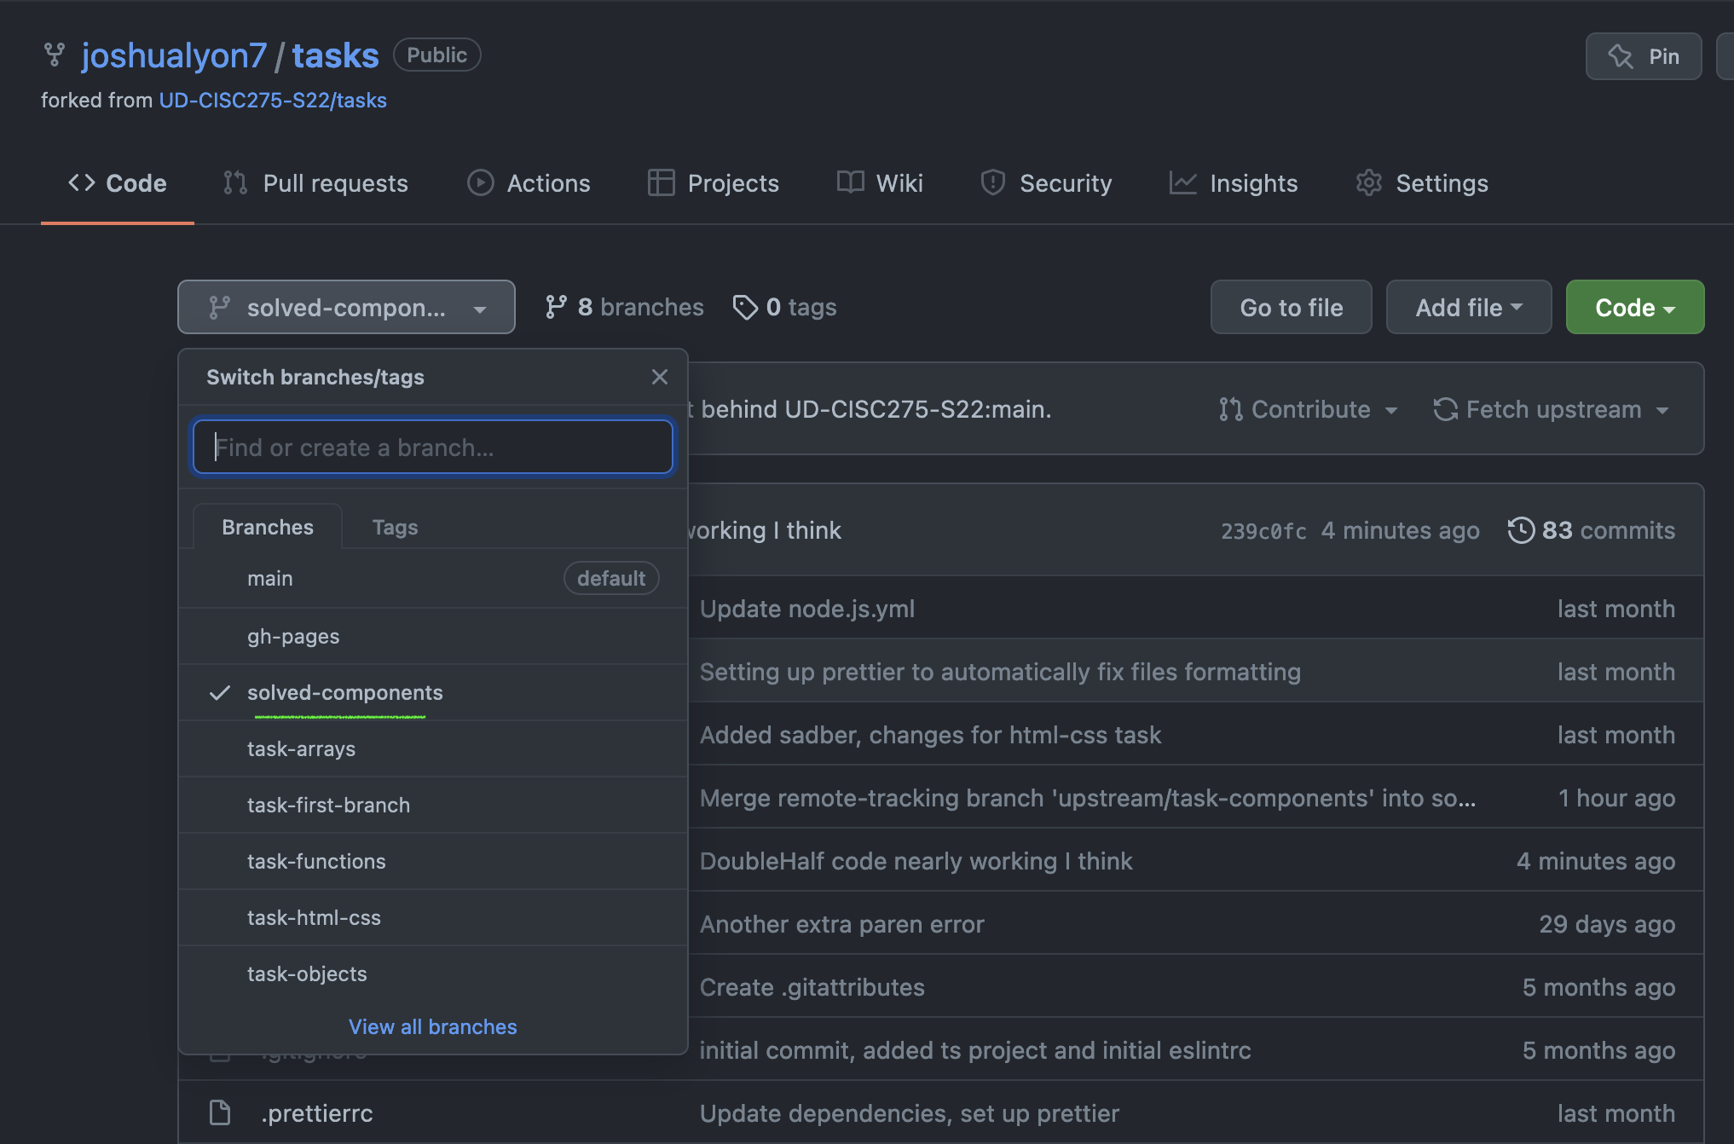Open the Merge remote-tracking branch commit message
1734x1144 pixels.
coord(1088,798)
